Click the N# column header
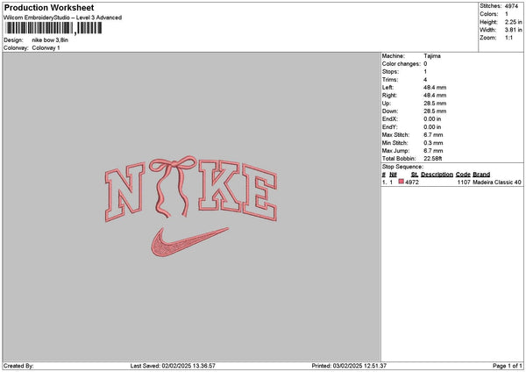 (393, 175)
